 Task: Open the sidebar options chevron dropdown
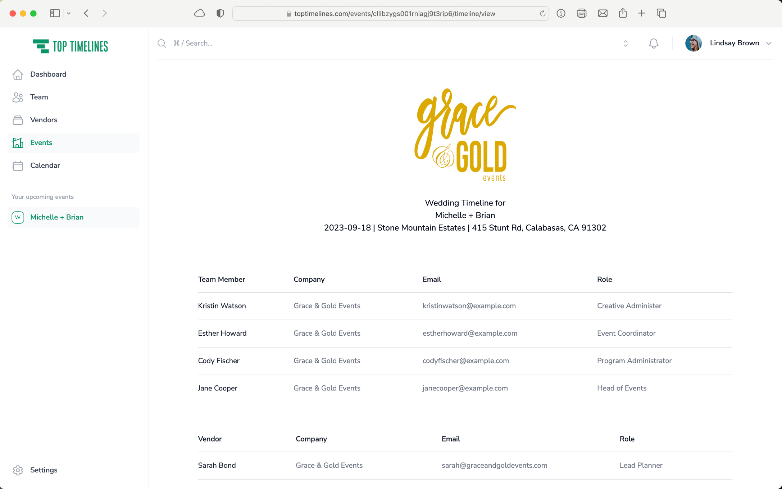point(69,13)
